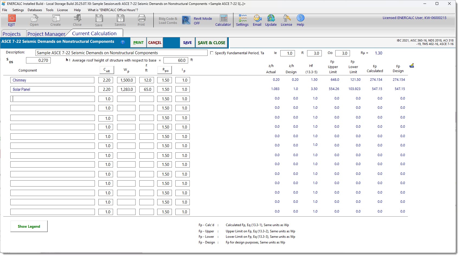Click the pencil edit icon near Fp Design

pyautogui.click(x=411, y=66)
